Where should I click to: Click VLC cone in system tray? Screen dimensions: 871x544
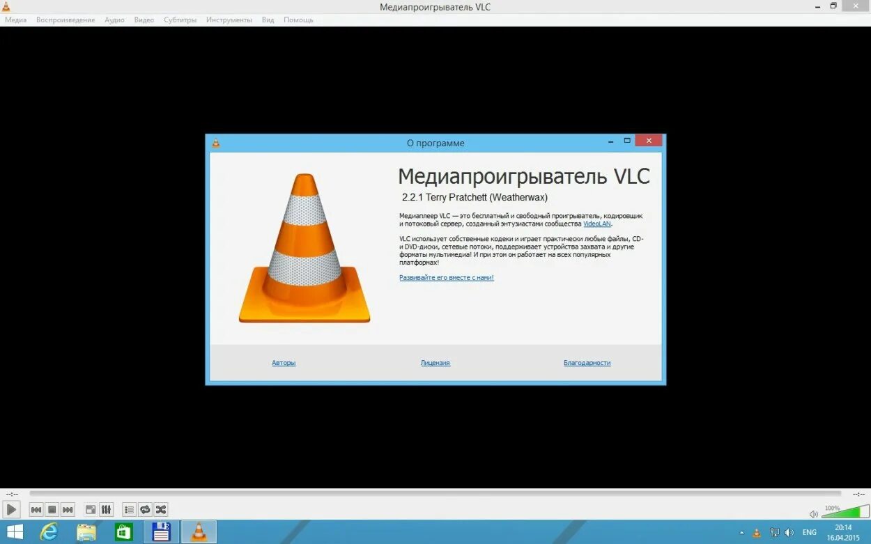pos(757,533)
